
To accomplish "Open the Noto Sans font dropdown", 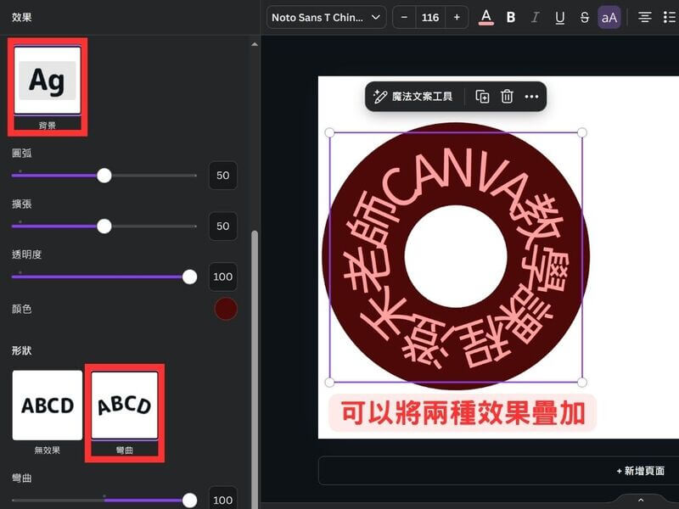I will coord(326,17).
